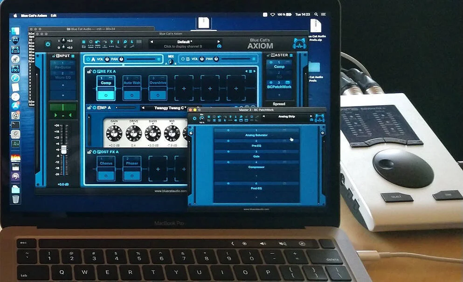Open the Edit menu in menu bar
Screen dimensions: 463x282
tap(54, 15)
